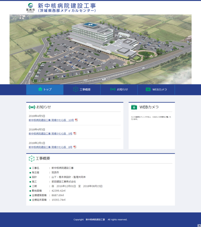Open the 工事概要 navigation tab
The image size is (201, 227).
click(82, 90)
